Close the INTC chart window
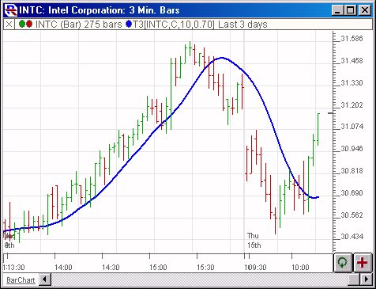The height and width of the screenshot is (289, 376). (365, 10)
